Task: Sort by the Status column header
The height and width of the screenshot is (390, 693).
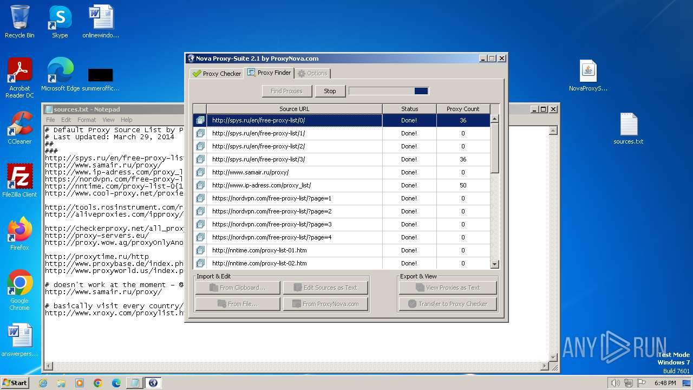Action: tap(409, 109)
